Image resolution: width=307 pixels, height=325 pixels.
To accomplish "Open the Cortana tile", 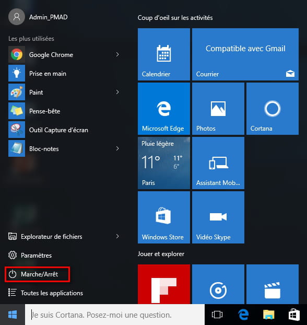I will pos(273,109).
